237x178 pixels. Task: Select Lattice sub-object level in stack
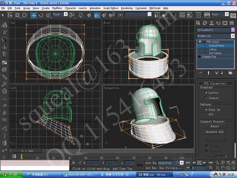(212, 49)
